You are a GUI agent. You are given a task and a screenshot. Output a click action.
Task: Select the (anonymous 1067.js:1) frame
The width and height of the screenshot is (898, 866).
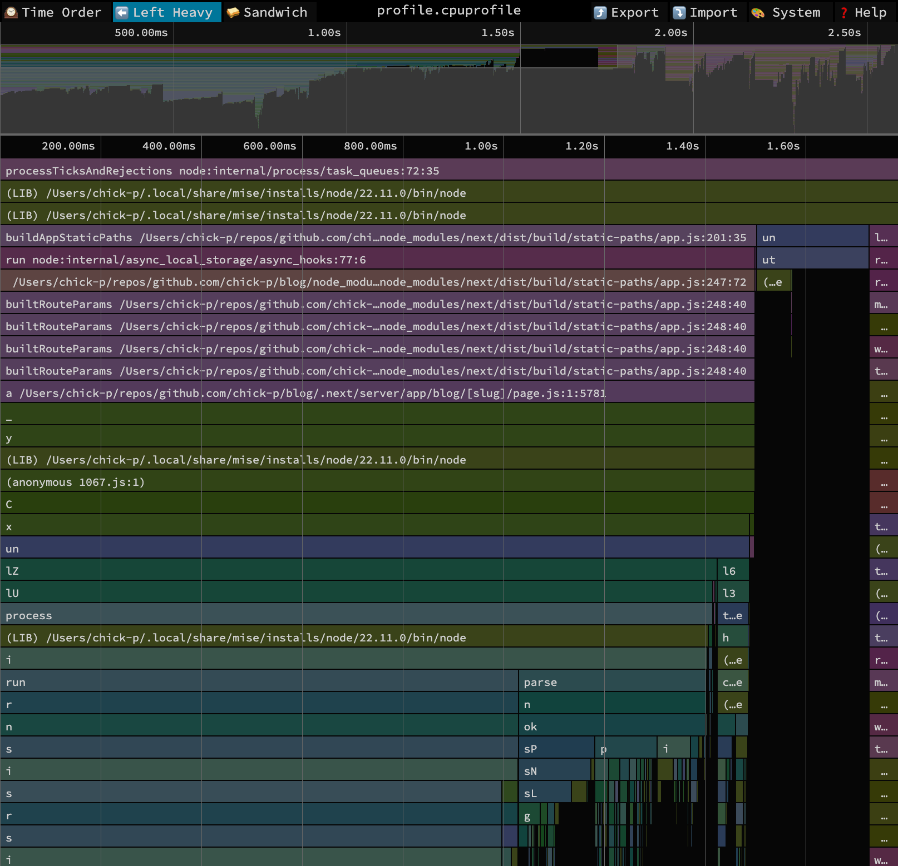pos(377,481)
